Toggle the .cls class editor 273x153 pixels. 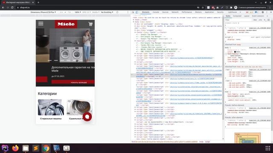260,20
